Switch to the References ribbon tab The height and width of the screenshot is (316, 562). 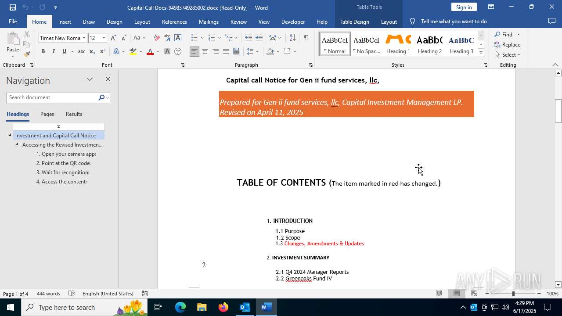[x=174, y=22]
